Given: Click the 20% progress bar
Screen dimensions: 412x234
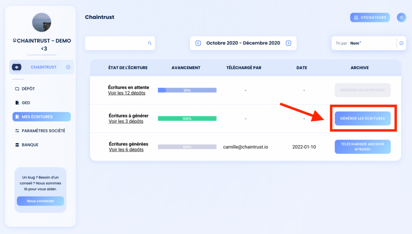Looking at the screenshot, I should coord(187,90).
